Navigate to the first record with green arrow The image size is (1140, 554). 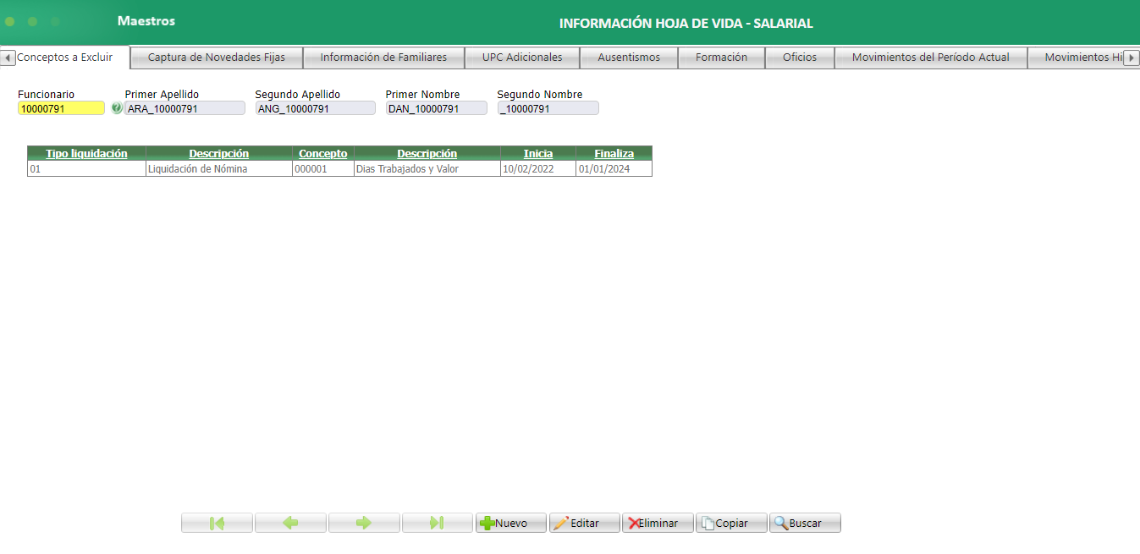click(217, 522)
